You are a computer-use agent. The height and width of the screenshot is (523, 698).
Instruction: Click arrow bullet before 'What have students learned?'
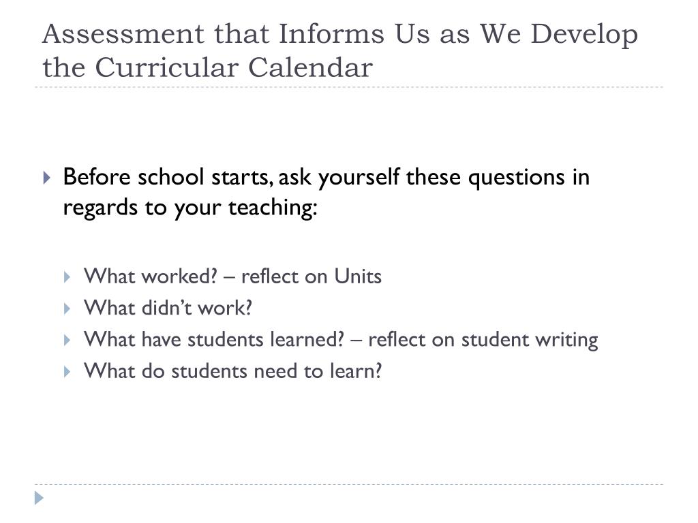pos(67,340)
